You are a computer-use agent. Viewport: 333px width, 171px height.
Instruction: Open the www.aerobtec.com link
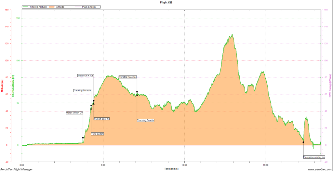[319, 169]
